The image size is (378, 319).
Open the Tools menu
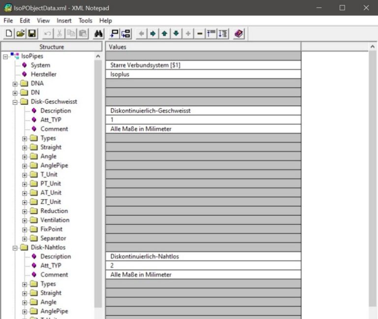tap(86, 21)
